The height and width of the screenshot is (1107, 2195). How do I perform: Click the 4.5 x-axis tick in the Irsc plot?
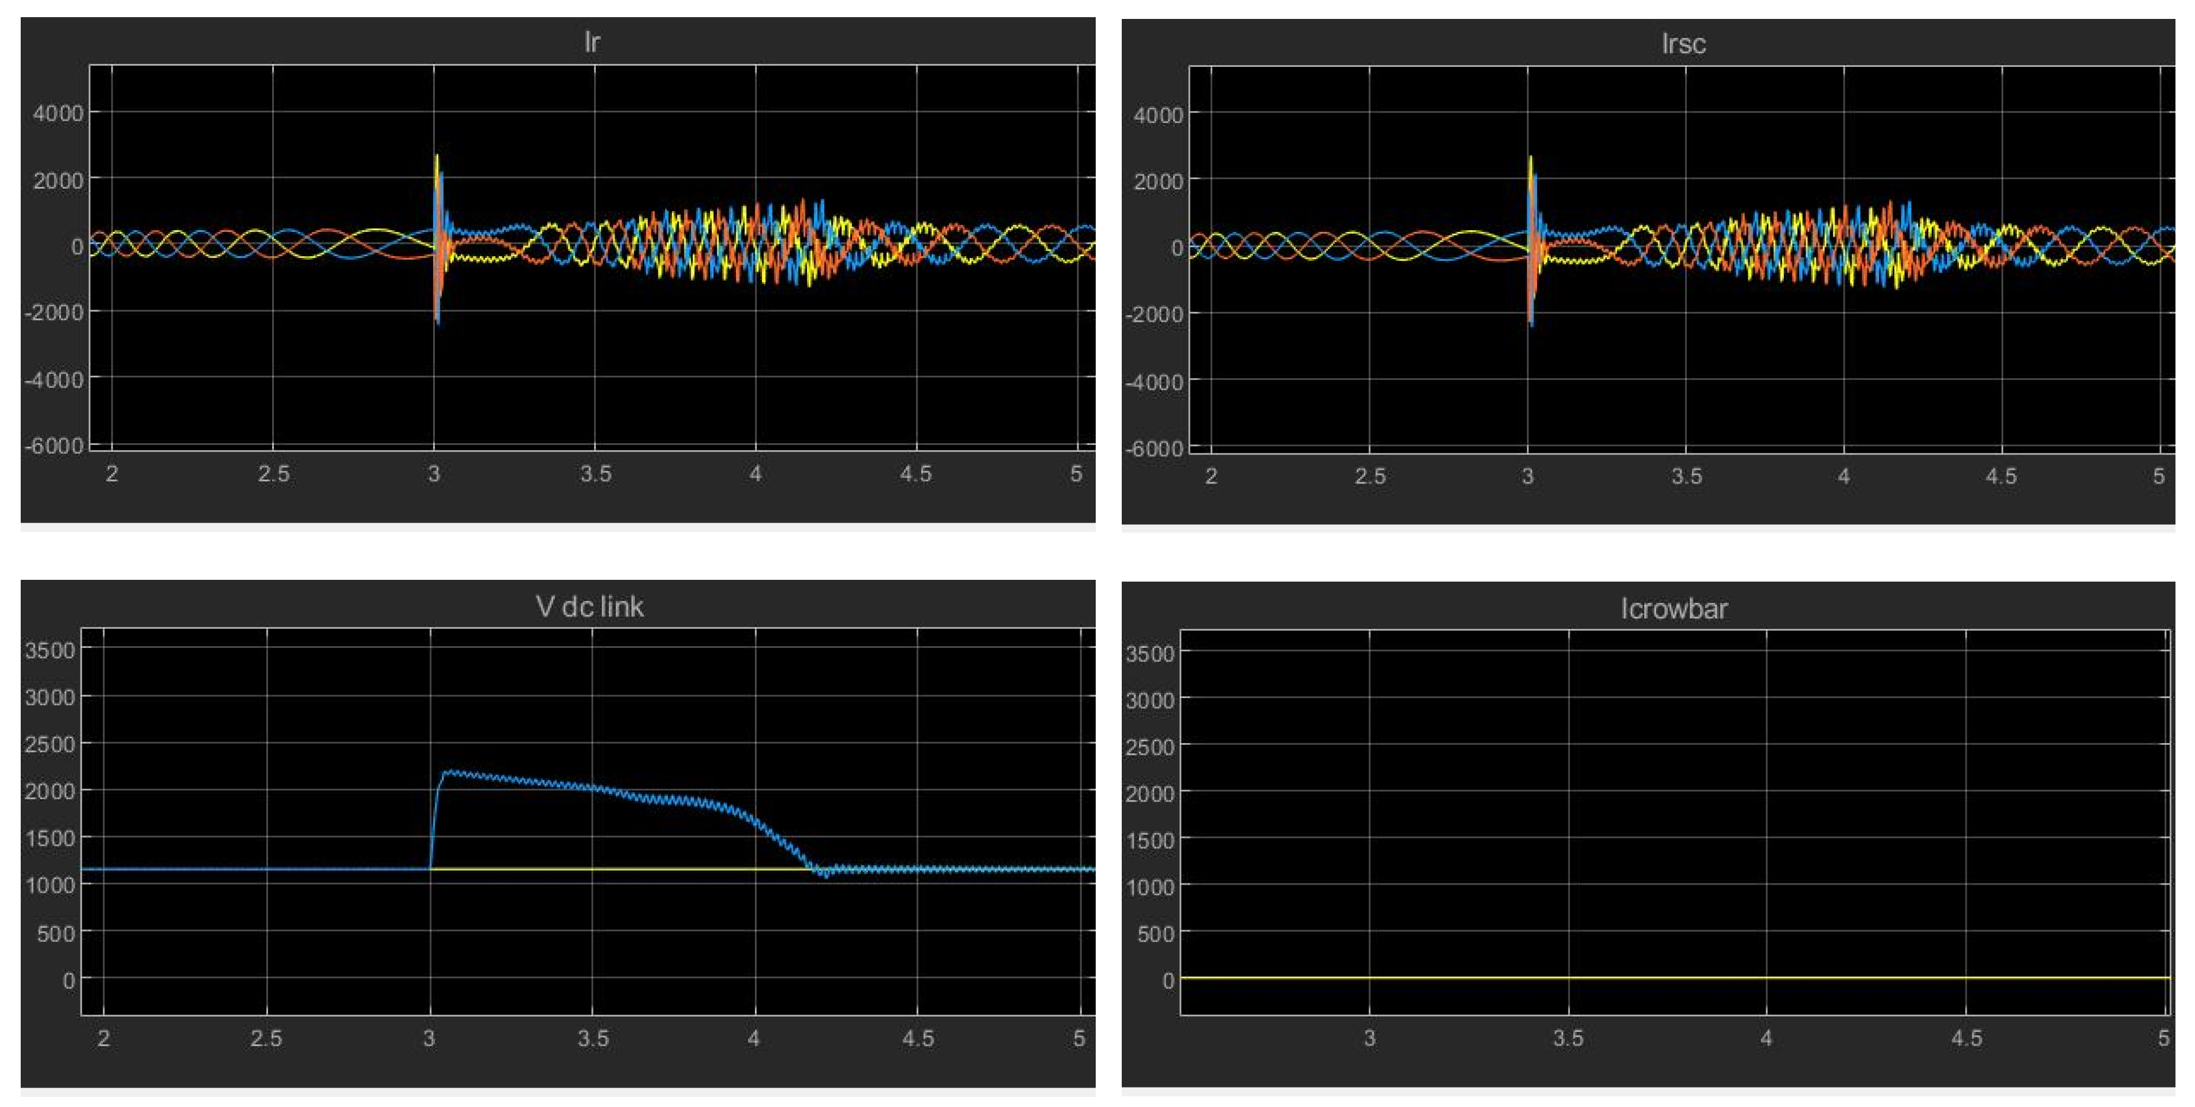point(2001,476)
